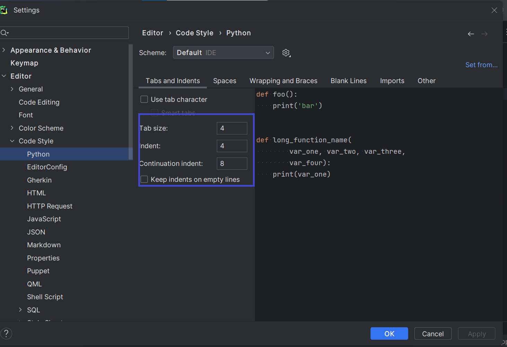The height and width of the screenshot is (347, 507).
Task: Click the scheme settings gear icon
Action: point(286,53)
